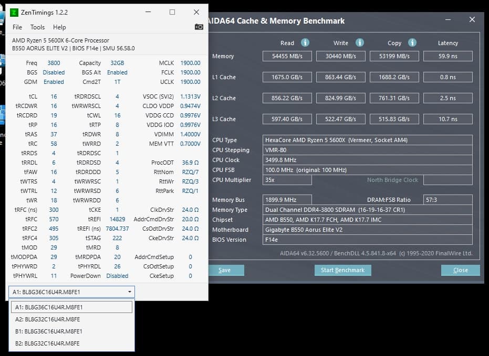Viewport: 489px width, 356px height.
Task: Click the DRAM:FSB Ratio 57:3 field
Action: 448,200
